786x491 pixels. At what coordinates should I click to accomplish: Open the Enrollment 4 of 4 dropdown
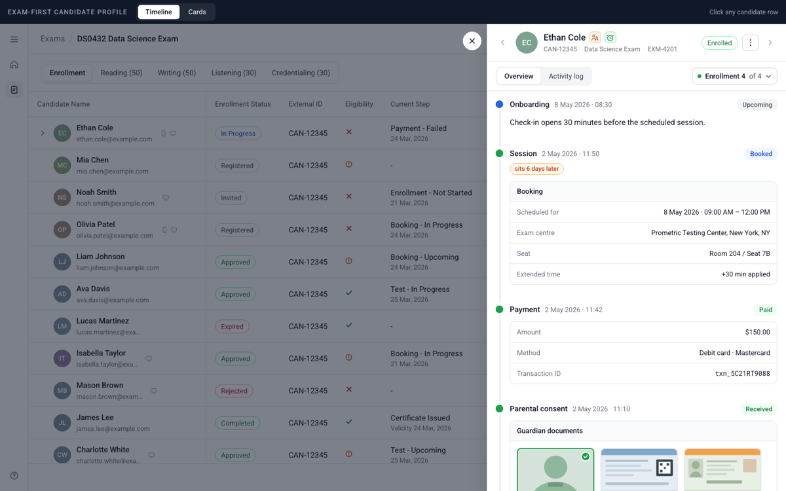pos(735,77)
